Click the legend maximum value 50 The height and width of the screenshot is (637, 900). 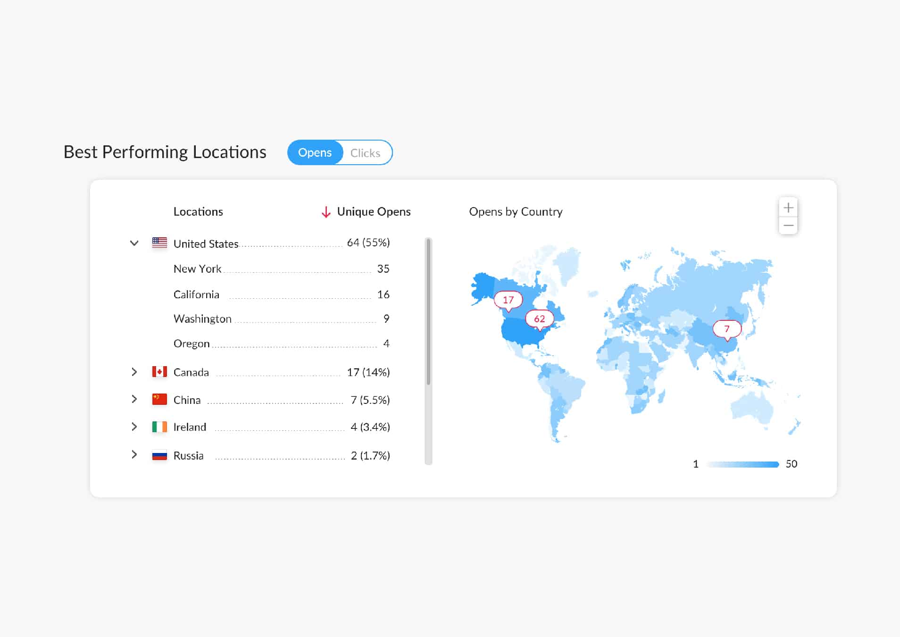point(791,464)
